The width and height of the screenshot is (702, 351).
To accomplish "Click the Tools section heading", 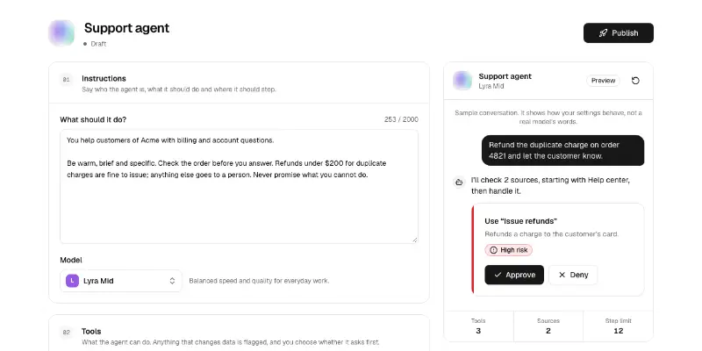I will tap(91, 332).
